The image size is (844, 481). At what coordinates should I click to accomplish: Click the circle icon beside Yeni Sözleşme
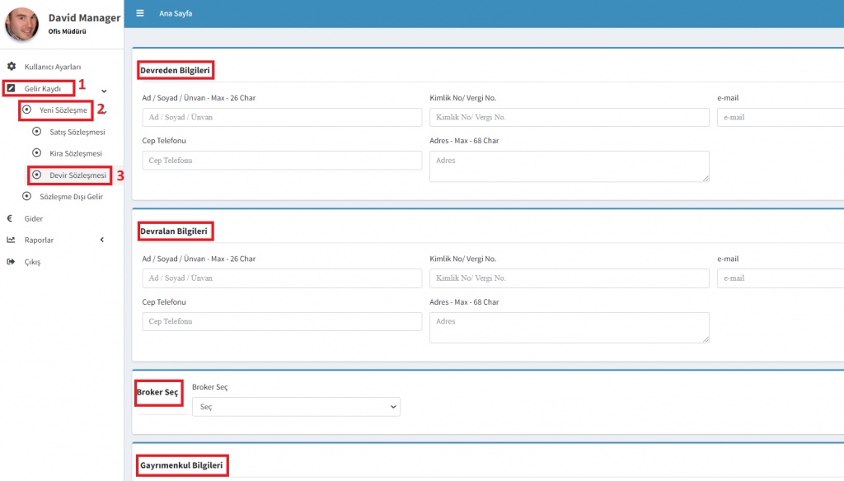tap(27, 110)
